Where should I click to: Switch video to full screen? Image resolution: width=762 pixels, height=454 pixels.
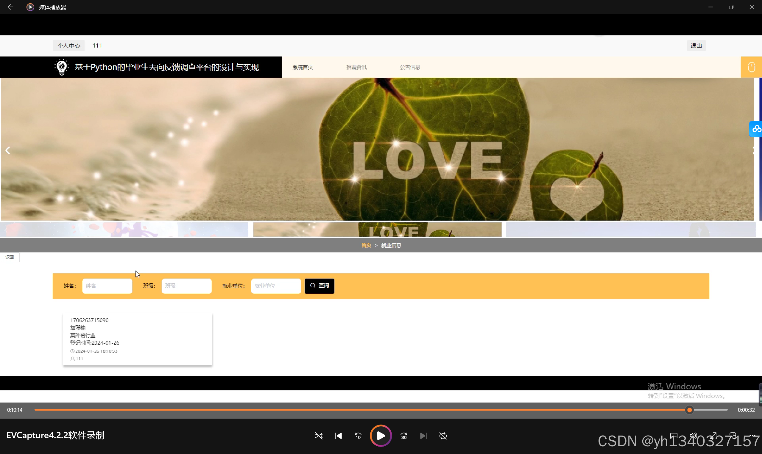point(713,436)
